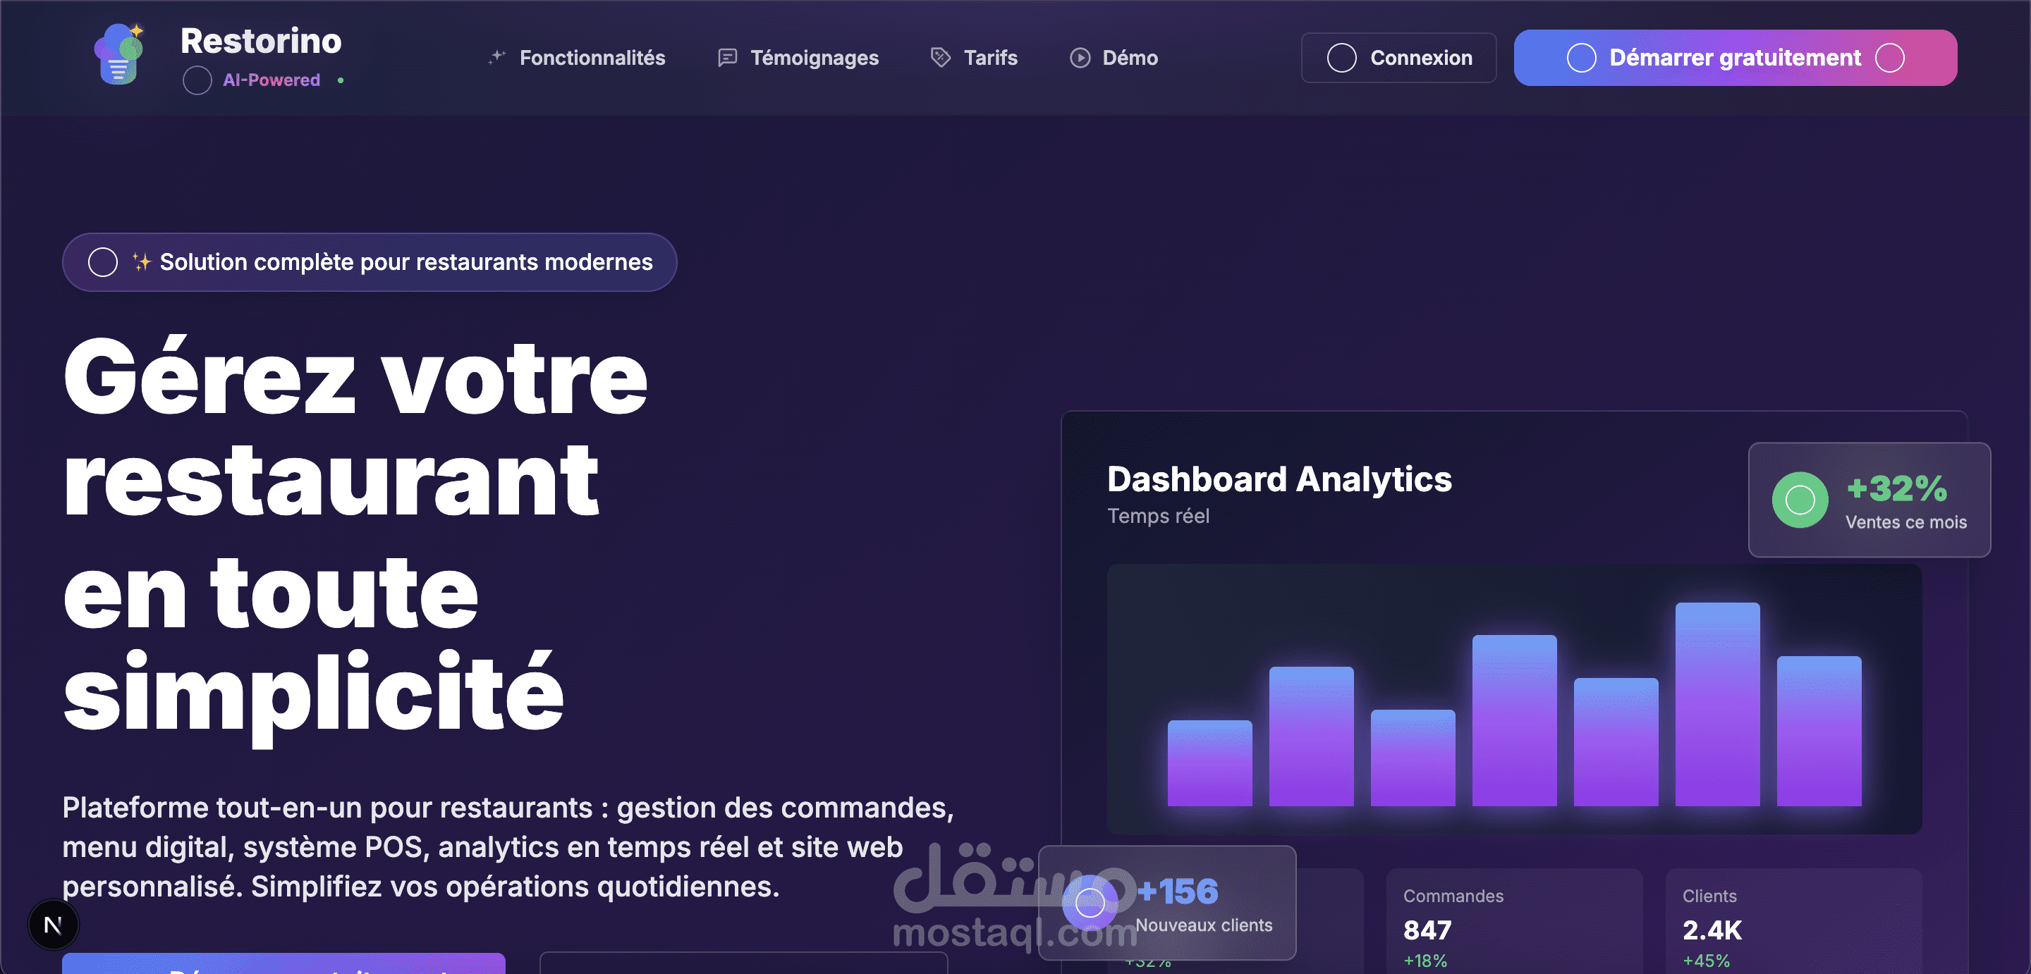Click the Solution complète pour restaurants modernes badge
Viewport: 2031px width, 974px height.
click(x=369, y=262)
